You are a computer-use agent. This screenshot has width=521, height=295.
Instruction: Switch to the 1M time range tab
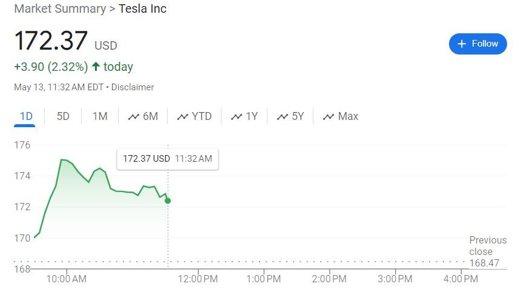(100, 116)
